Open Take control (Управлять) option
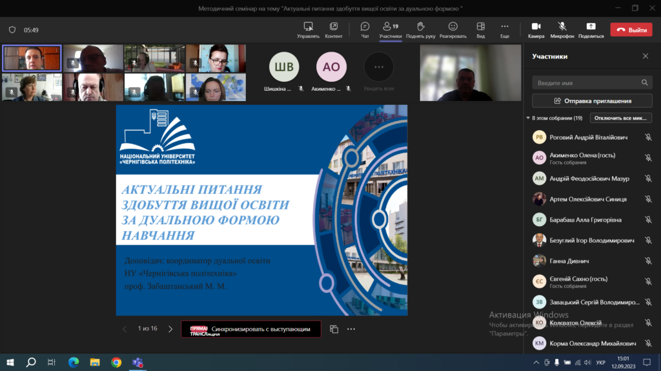Screen dimensions: 661x371 pyautogui.click(x=308, y=30)
